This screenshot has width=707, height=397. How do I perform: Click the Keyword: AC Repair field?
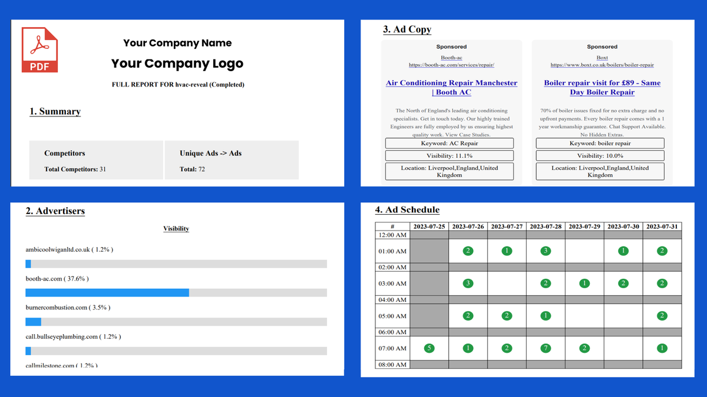pyautogui.click(x=449, y=142)
